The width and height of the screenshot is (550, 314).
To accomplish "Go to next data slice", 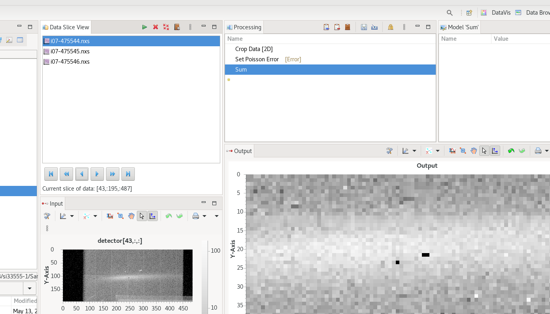I will point(97,174).
